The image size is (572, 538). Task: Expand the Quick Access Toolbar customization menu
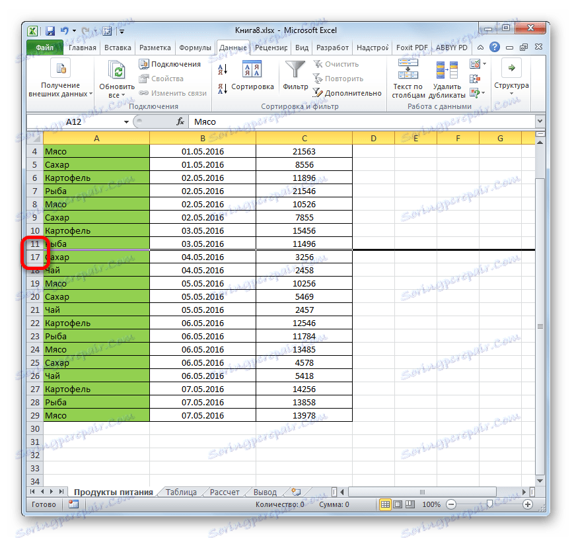[x=121, y=30]
